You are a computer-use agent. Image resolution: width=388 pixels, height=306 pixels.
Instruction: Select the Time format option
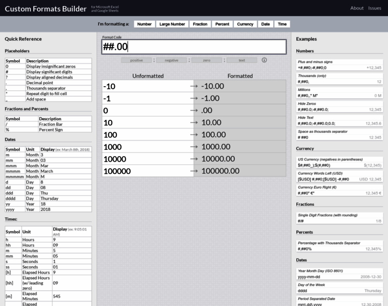(282, 24)
